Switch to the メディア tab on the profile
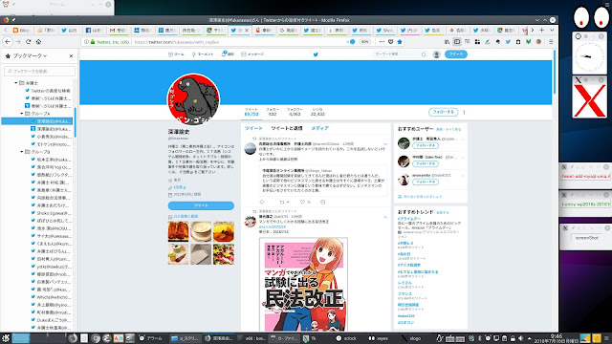The image size is (612, 344). pos(319,128)
